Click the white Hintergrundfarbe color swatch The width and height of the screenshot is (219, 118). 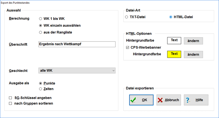174,40
